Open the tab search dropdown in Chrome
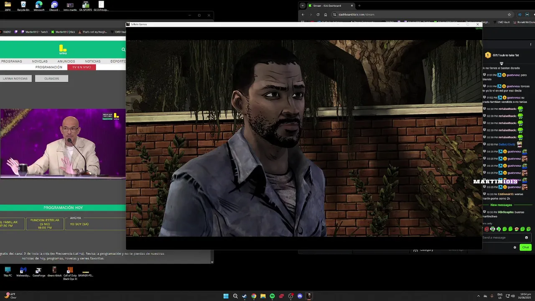Screen dimensions: 535x301 click(303, 5)
